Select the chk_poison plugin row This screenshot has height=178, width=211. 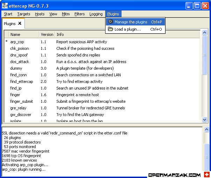pyautogui.click(x=102, y=48)
